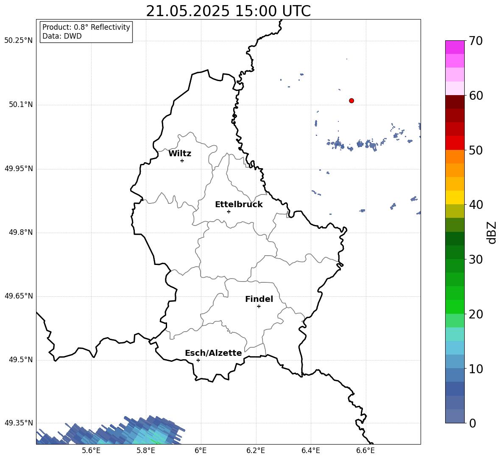Click the Findel station cross marker

tap(259, 307)
